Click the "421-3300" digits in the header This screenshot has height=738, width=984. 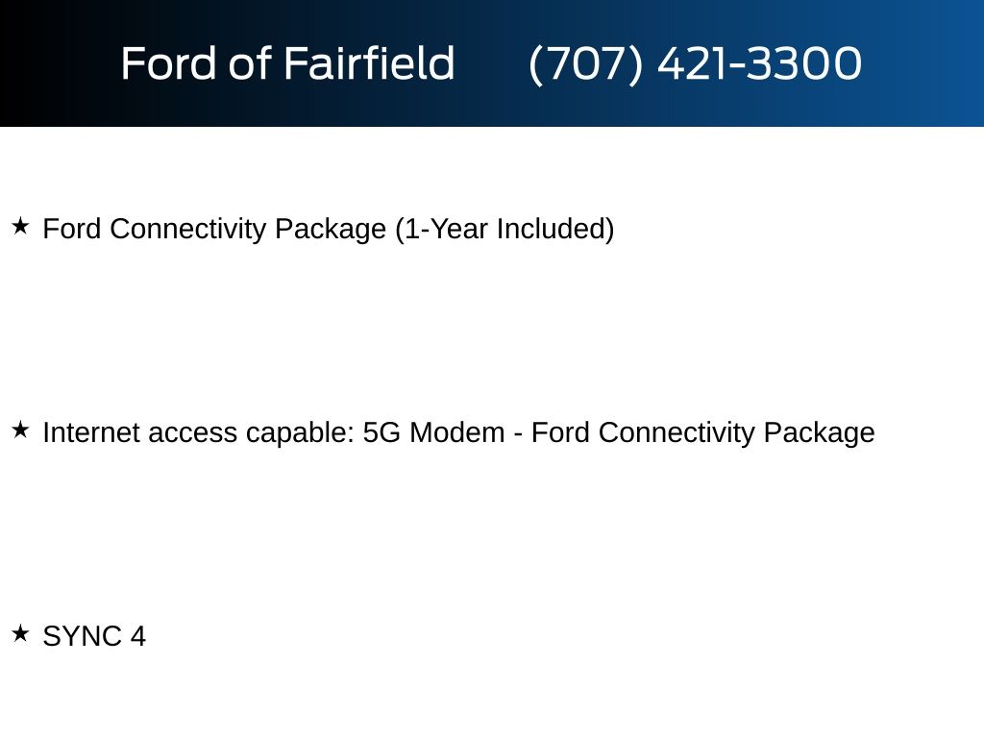pos(759,63)
